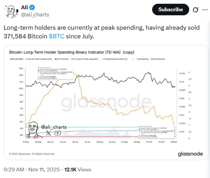Screen dimensions: 210x178
Task: Click the glassnode logo below the chart
Action: click(x=190, y=154)
